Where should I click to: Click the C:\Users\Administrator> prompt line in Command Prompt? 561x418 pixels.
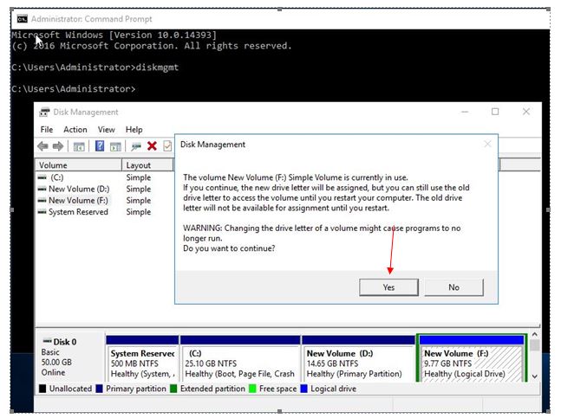pos(74,89)
